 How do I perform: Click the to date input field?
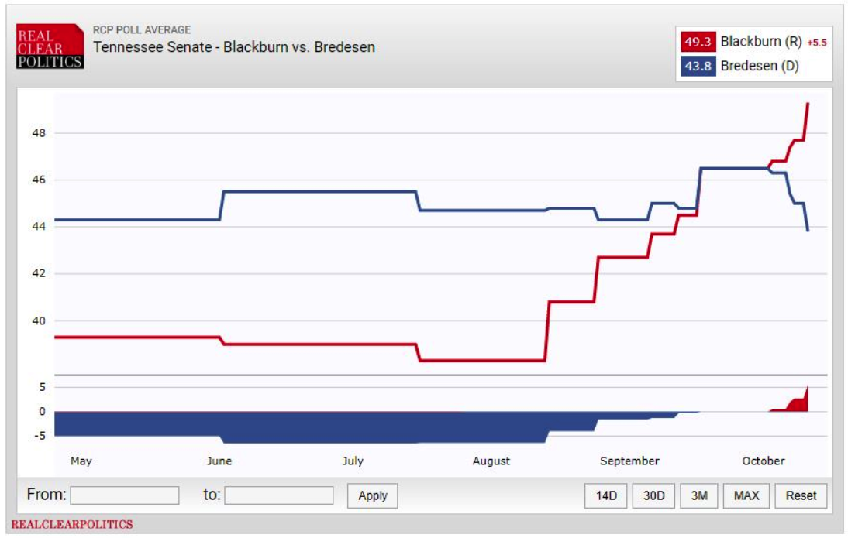279,495
